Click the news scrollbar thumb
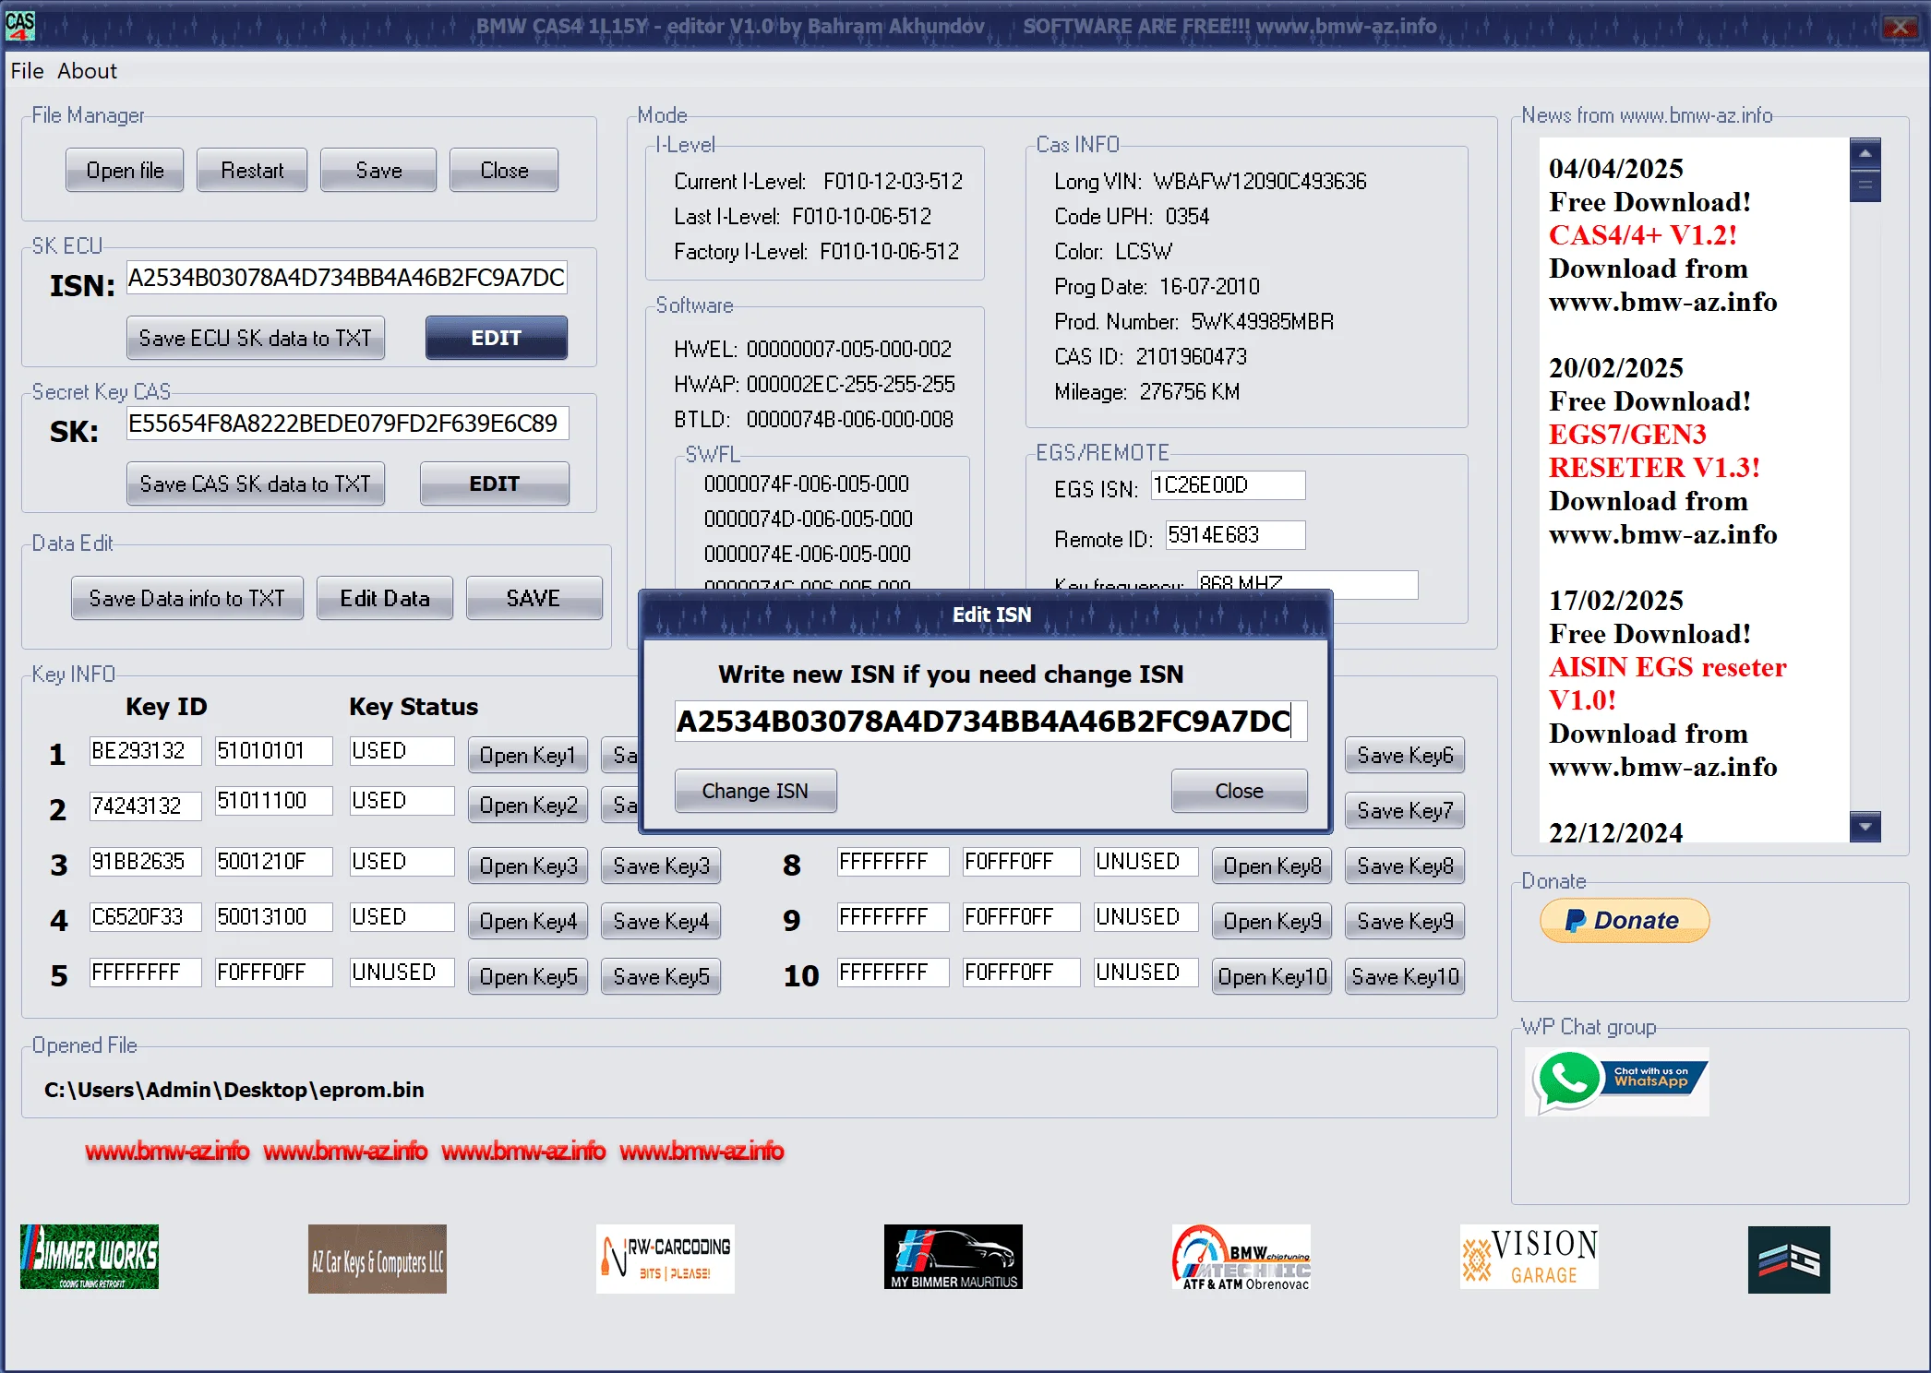This screenshot has width=1931, height=1373. [x=1865, y=185]
